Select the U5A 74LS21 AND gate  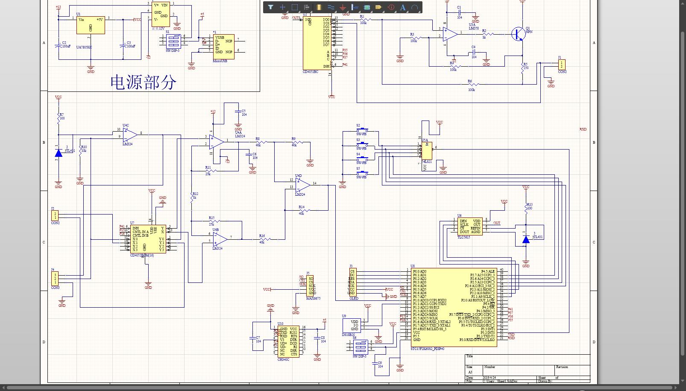426,150
